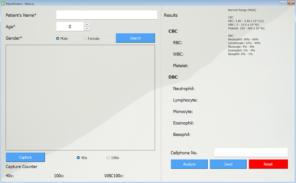The image size is (296, 183).
Task: Click the "Neutrophil:" result label
Action: pyautogui.click(x=184, y=89)
